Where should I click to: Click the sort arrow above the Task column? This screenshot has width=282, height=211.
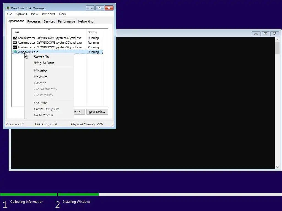point(49,29)
